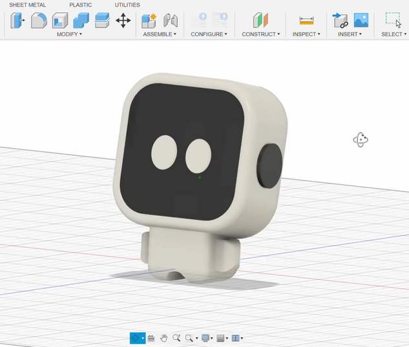Switch to the UTILITIES tab
The width and height of the screenshot is (409, 347).
click(127, 5)
